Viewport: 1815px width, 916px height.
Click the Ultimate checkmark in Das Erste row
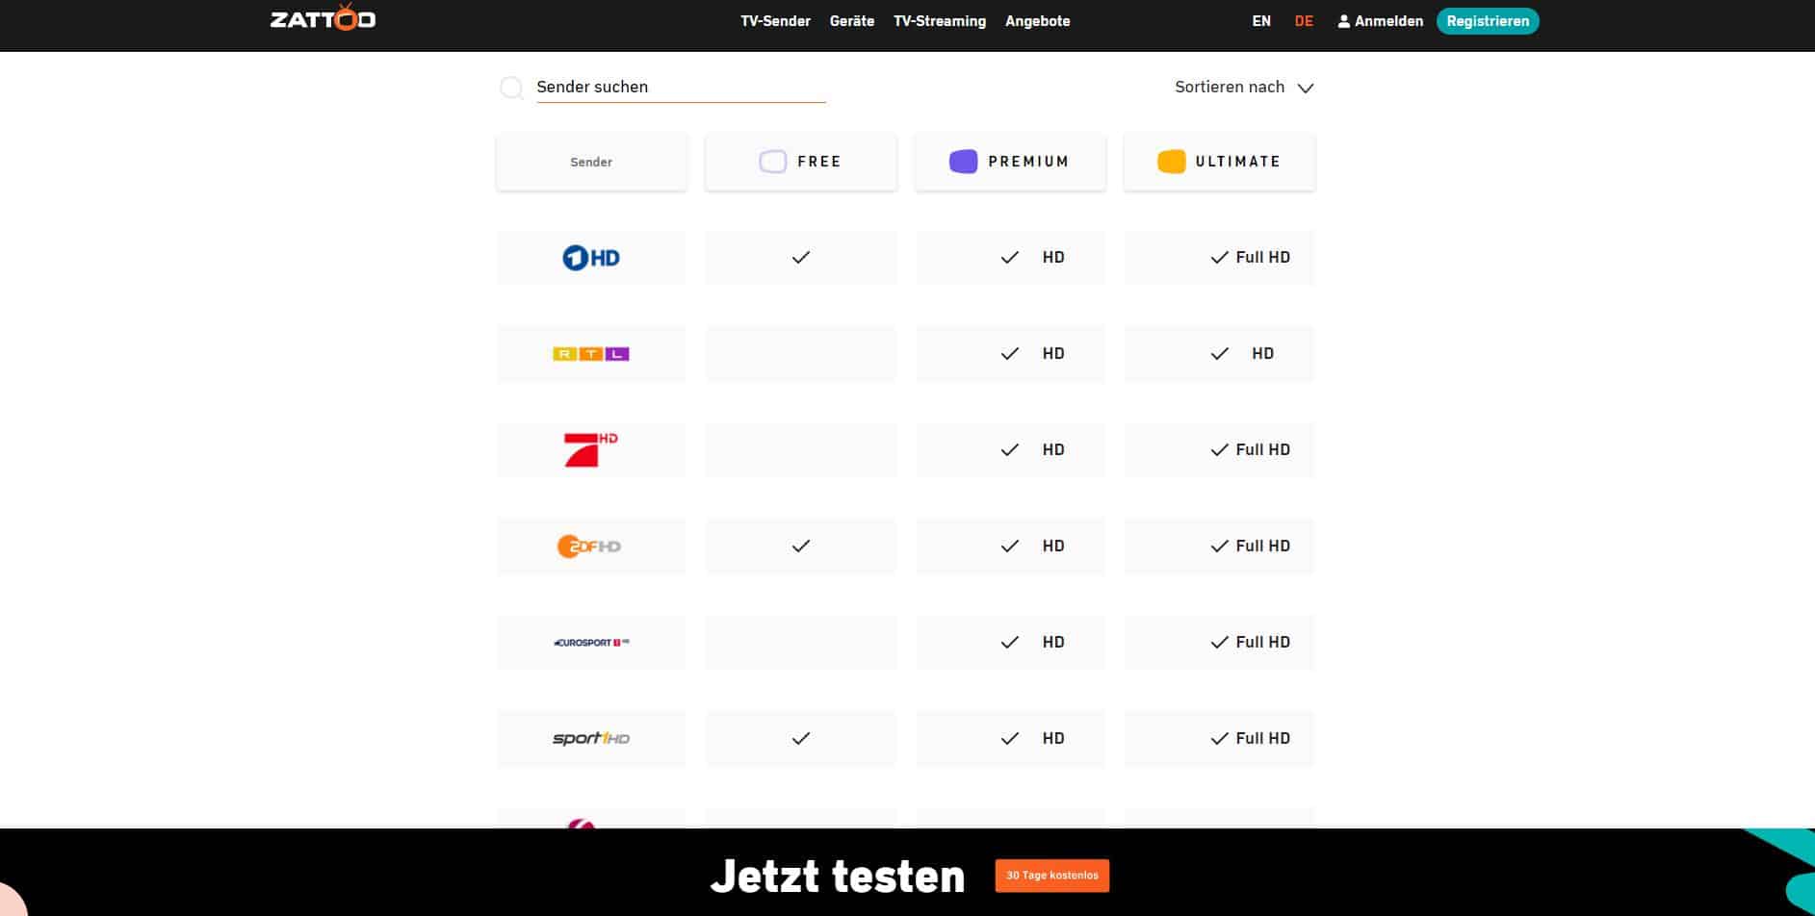point(1220,258)
